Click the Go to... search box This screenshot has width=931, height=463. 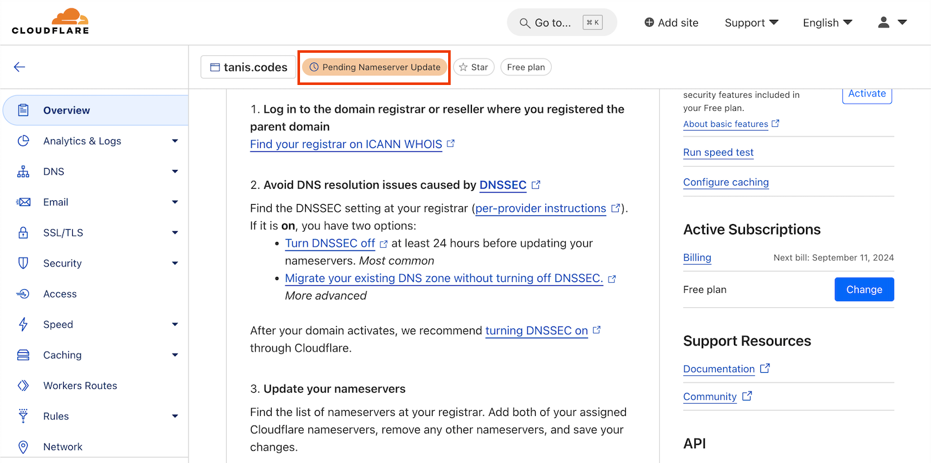pos(561,23)
